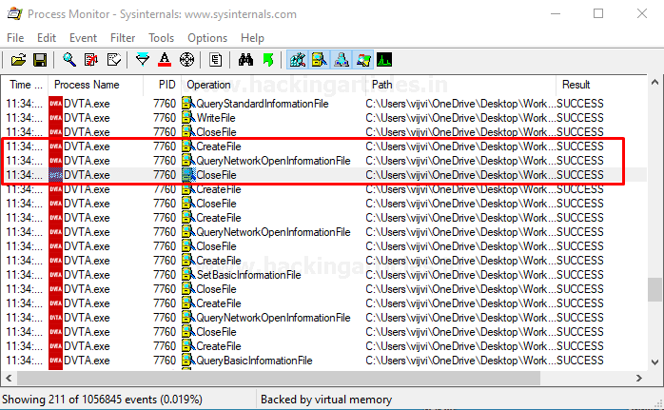Click PID 7760 in the WriteFile row

point(165,118)
